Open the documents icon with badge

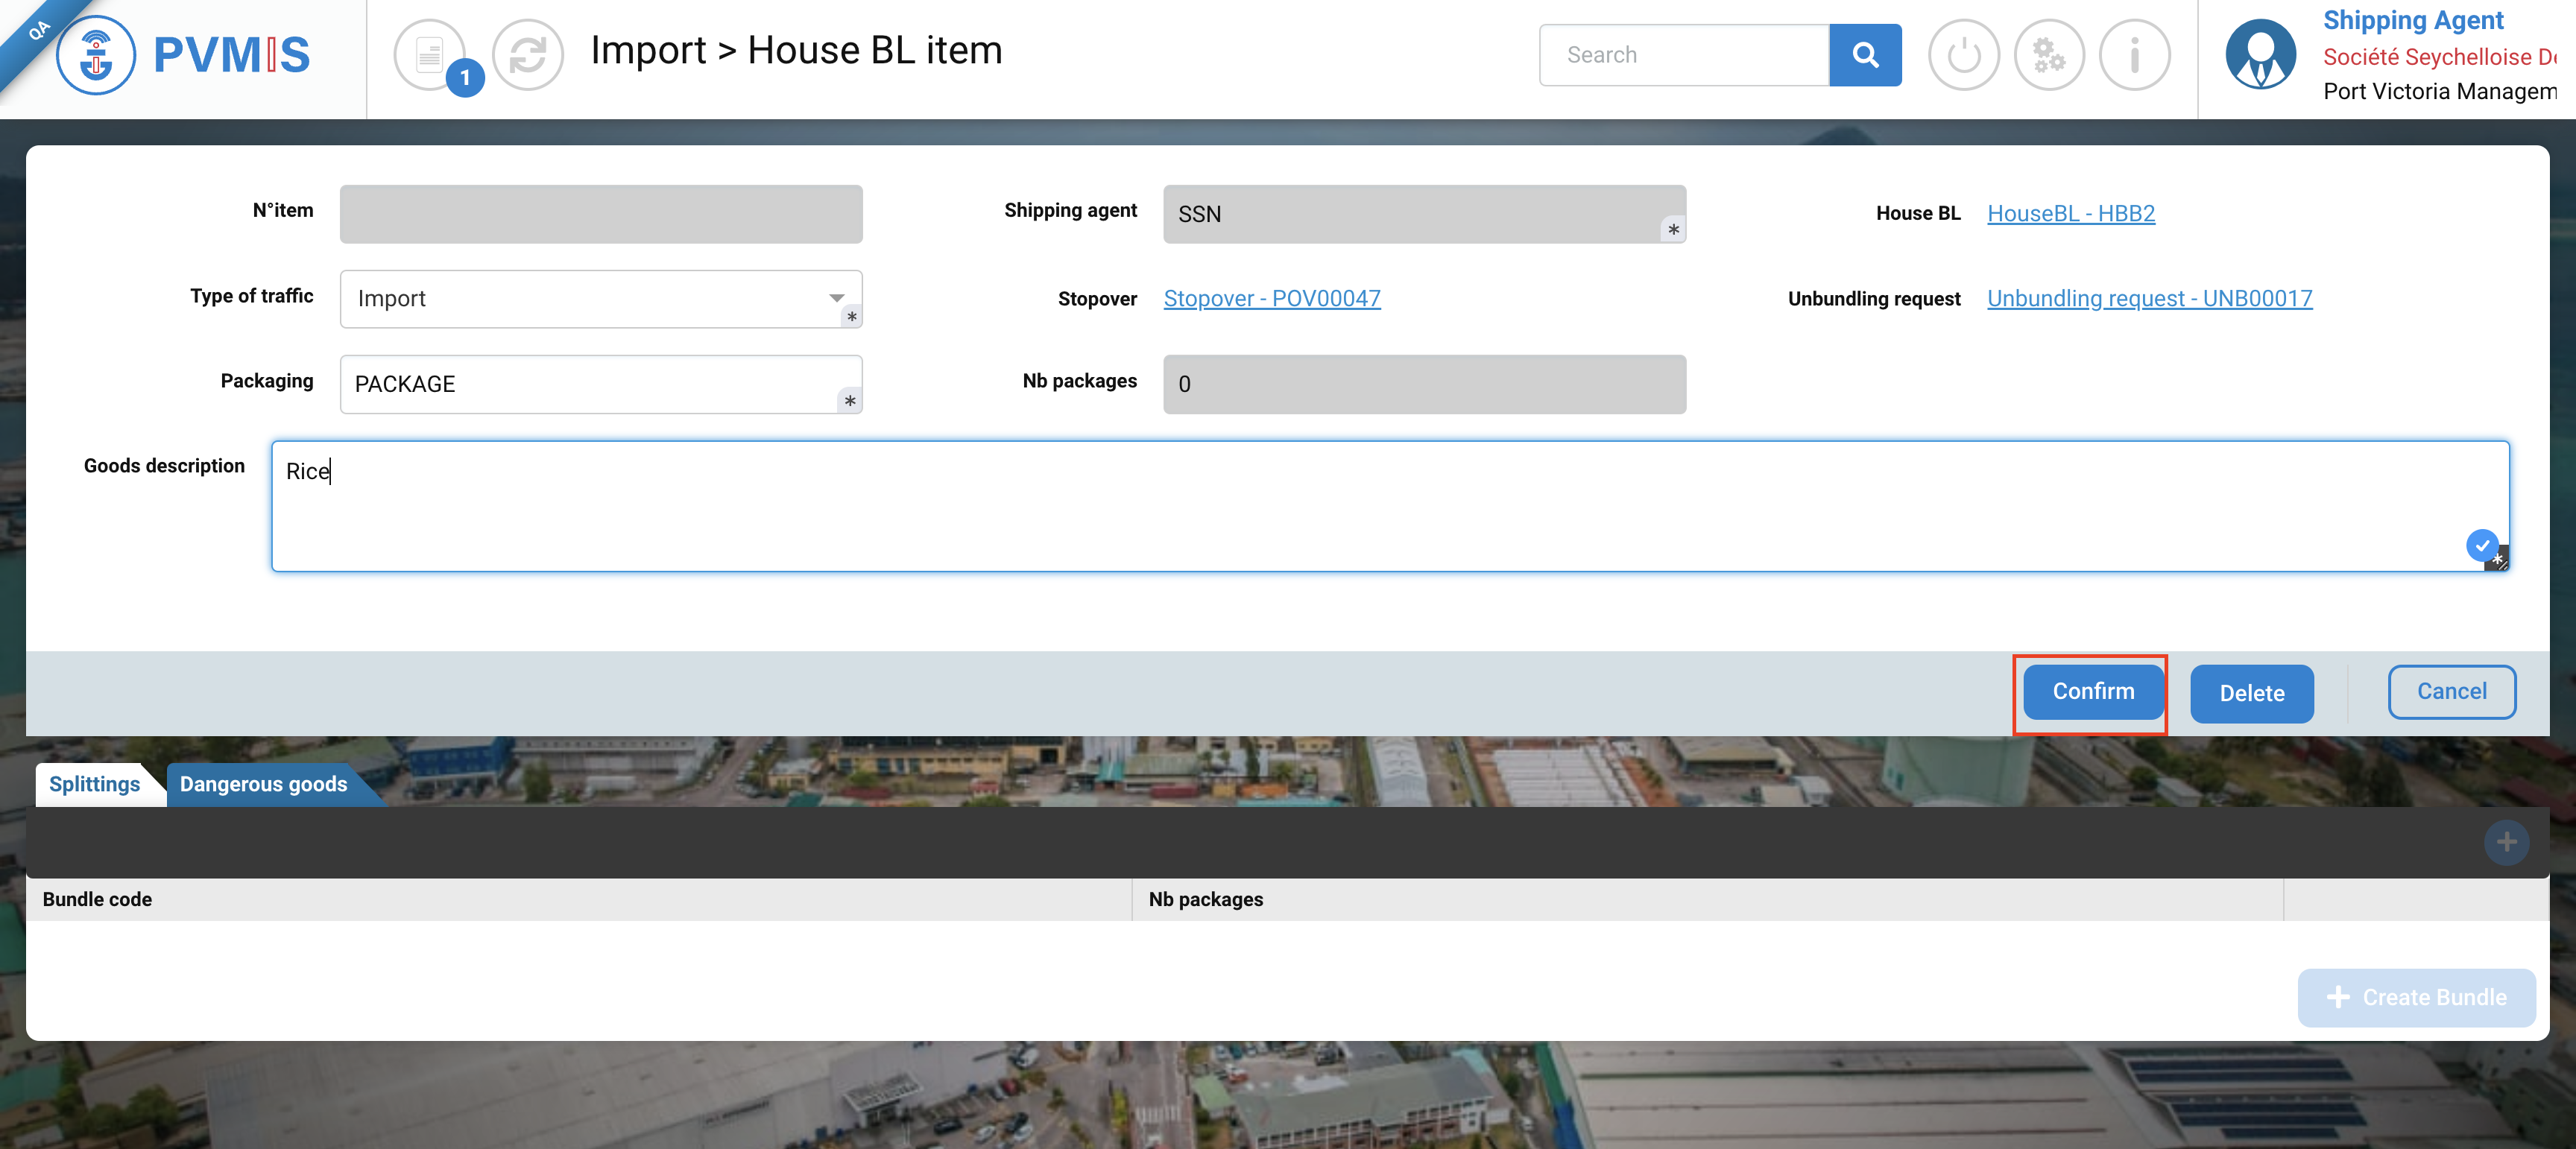(431, 55)
